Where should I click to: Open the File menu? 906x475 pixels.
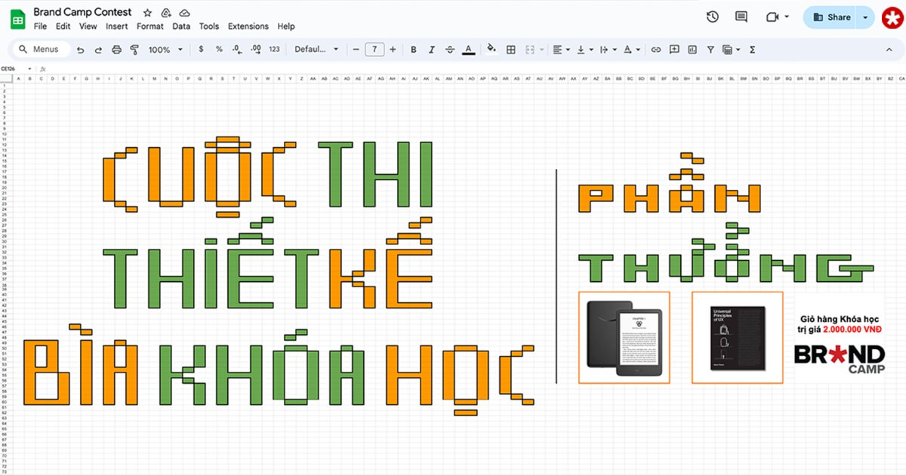[x=41, y=26]
